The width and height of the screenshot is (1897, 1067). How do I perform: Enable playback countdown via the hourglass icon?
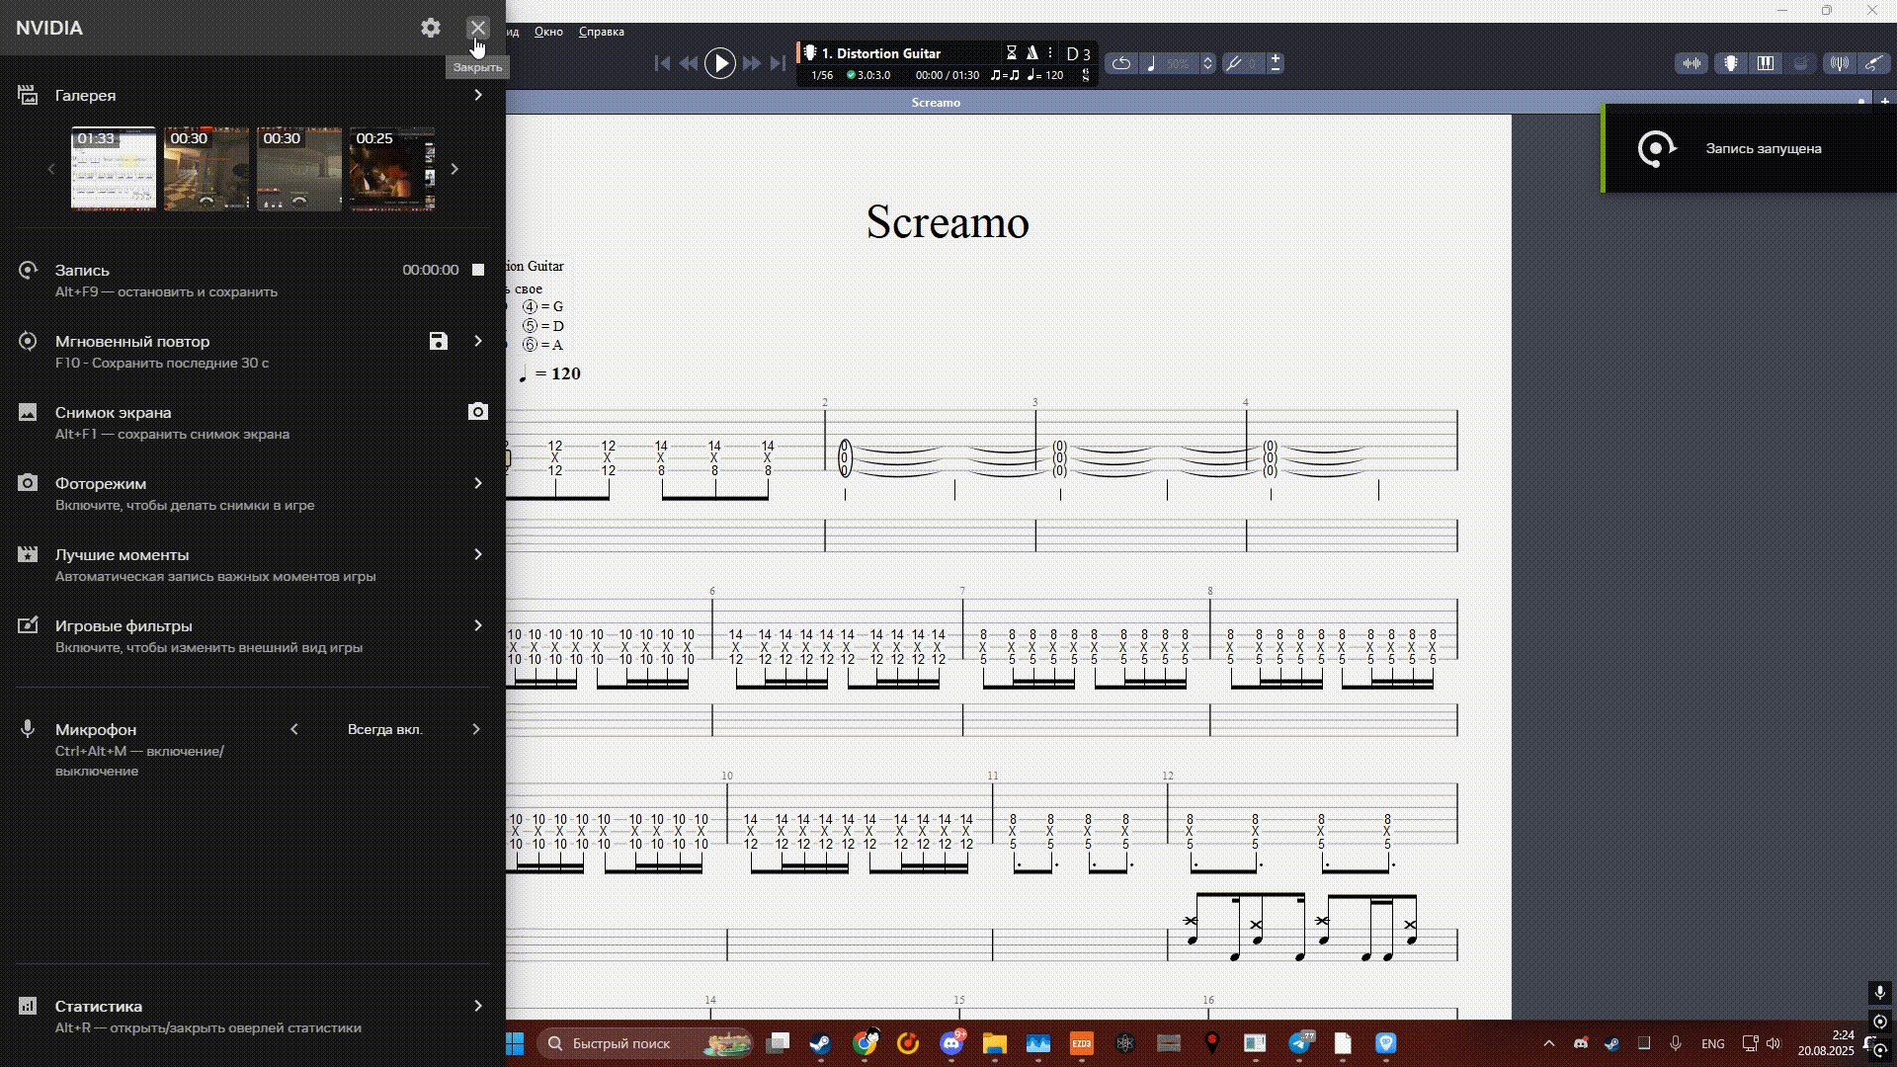point(1010,52)
